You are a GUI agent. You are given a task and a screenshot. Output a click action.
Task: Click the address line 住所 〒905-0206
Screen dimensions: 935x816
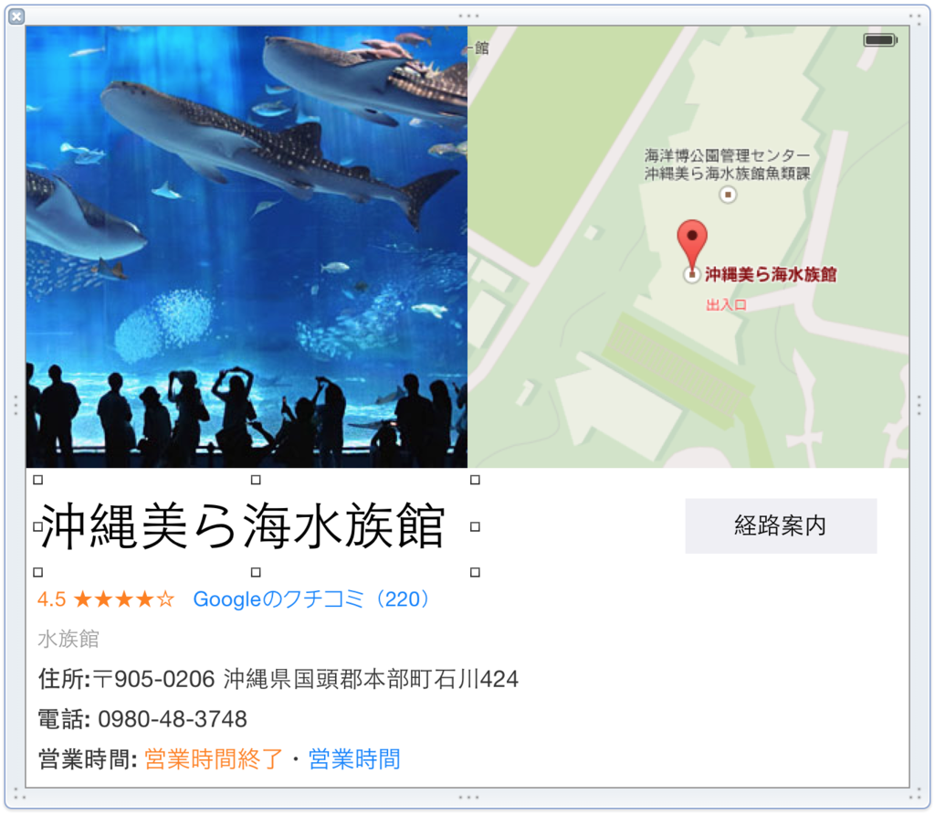pos(278,679)
